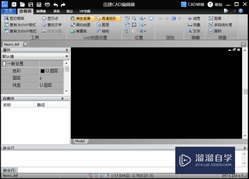
Task: Copy drawing via 复制为BMP格式
Action: pyautogui.click(x=20, y=31)
